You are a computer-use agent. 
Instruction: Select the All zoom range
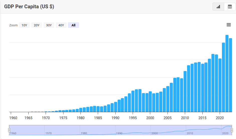(x=73, y=25)
